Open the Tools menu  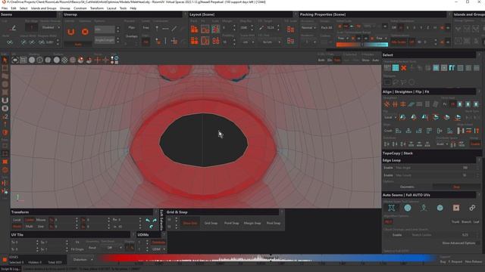coord(123,8)
